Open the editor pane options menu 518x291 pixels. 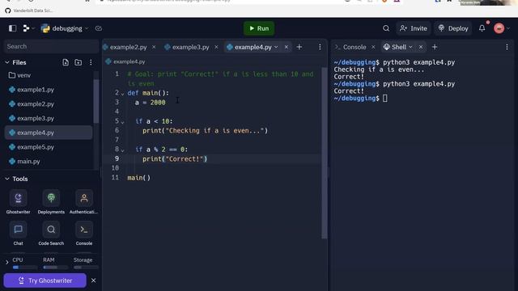[320, 47]
